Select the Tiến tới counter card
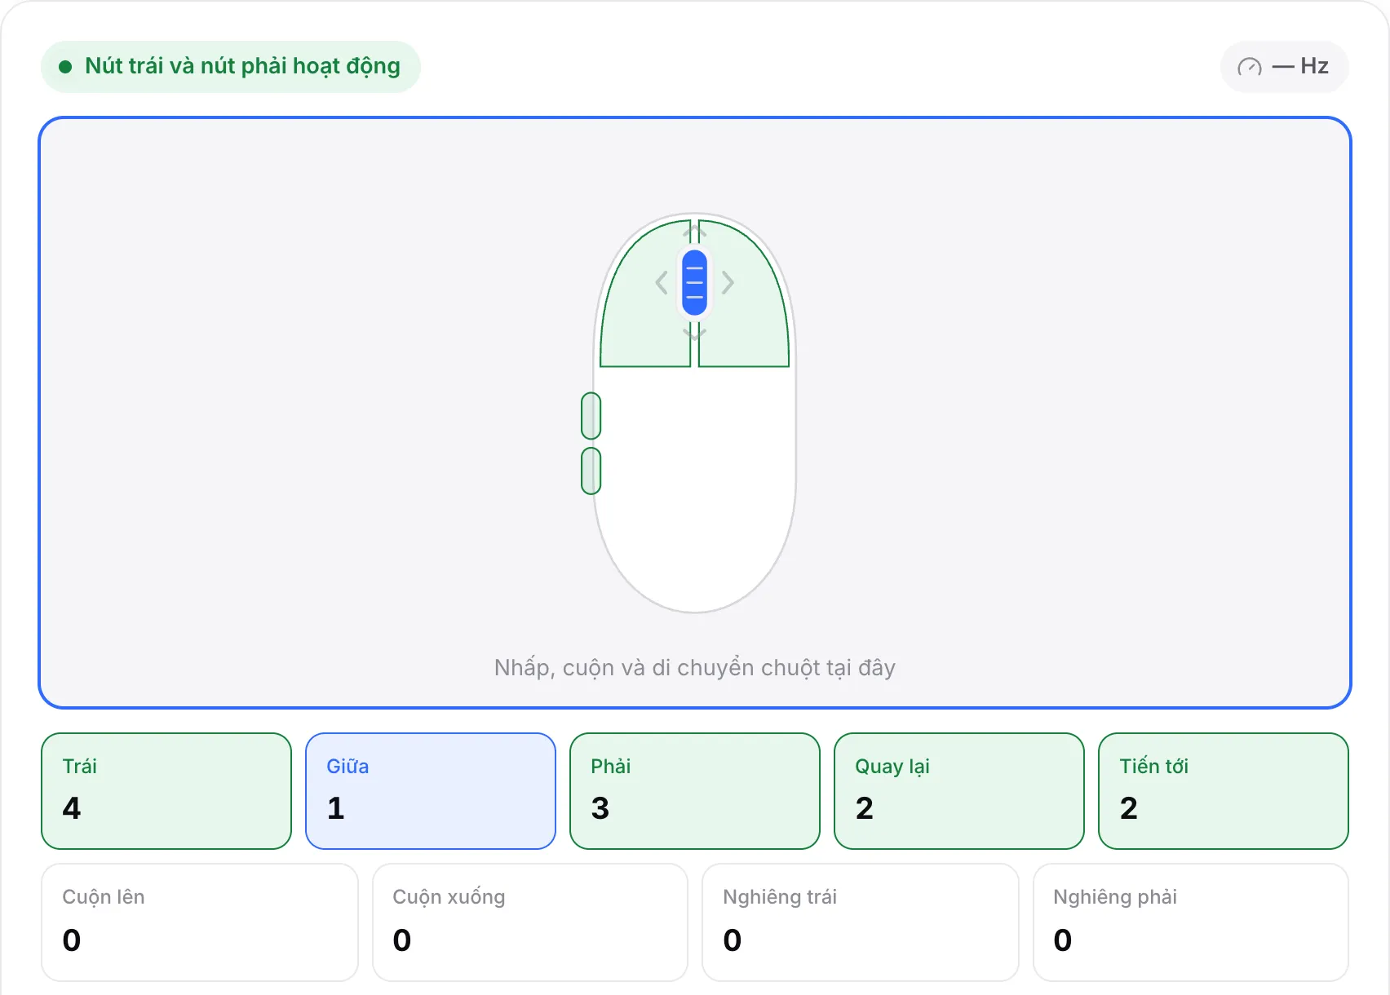This screenshot has width=1390, height=995. (x=1224, y=791)
